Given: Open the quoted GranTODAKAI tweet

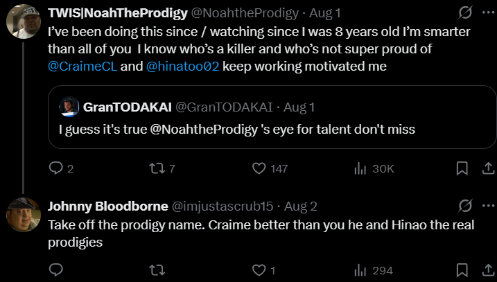Looking at the screenshot, I should 272,117.
